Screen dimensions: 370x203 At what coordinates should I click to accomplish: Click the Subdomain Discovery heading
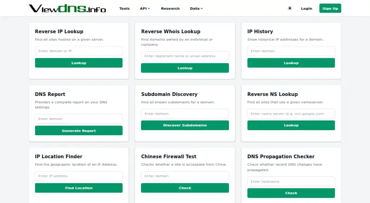169,94
